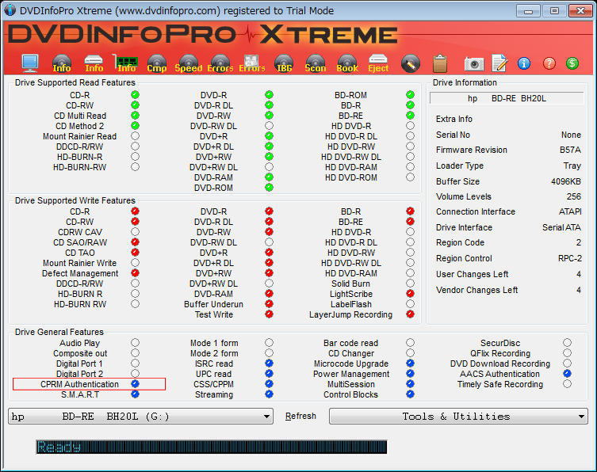Click the 'Power Management' label
The width and height of the screenshot is (597, 472).
(x=351, y=374)
